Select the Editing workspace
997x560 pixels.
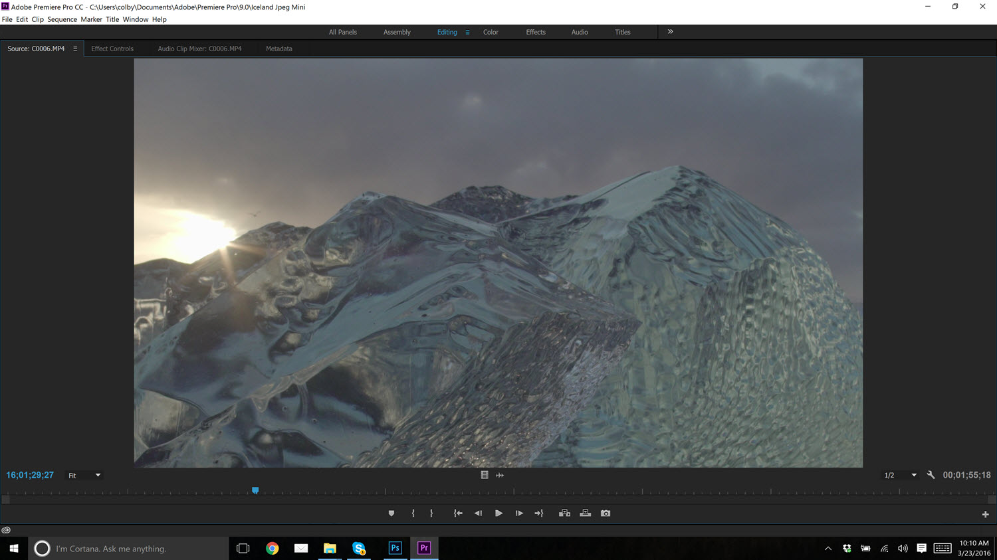point(447,32)
